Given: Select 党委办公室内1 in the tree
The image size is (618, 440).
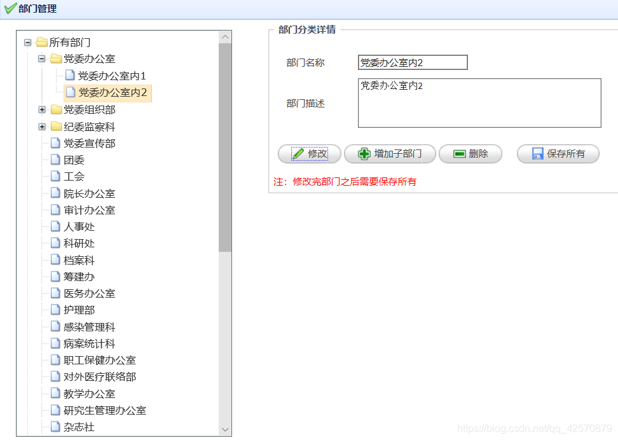Looking at the screenshot, I should pyautogui.click(x=112, y=76).
